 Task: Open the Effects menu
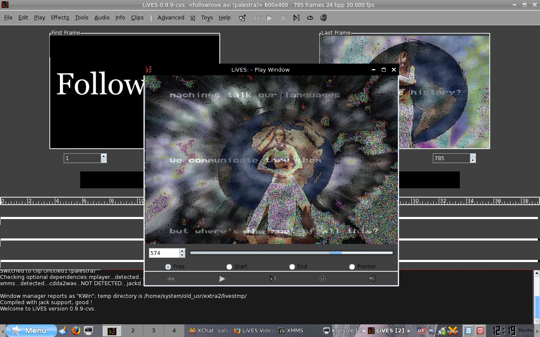[60, 18]
